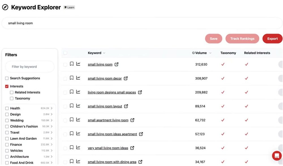Sort by the Keyword column dropdown arrow

tap(104, 53)
